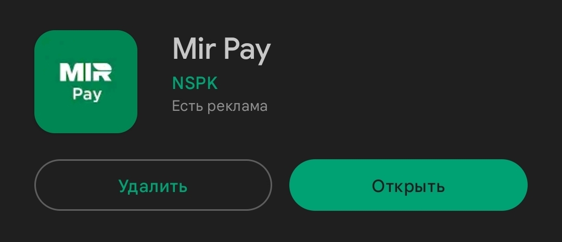Remove Mir Pay using Удалить
The width and height of the screenshot is (562, 242).
tap(153, 185)
